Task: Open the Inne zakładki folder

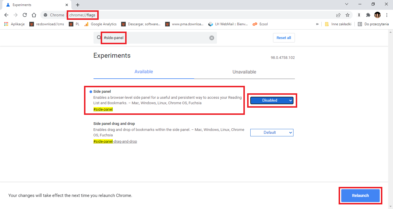Action: point(338,24)
